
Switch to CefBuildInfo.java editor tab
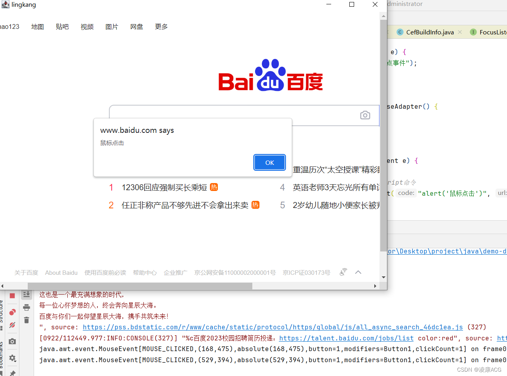tap(430, 32)
